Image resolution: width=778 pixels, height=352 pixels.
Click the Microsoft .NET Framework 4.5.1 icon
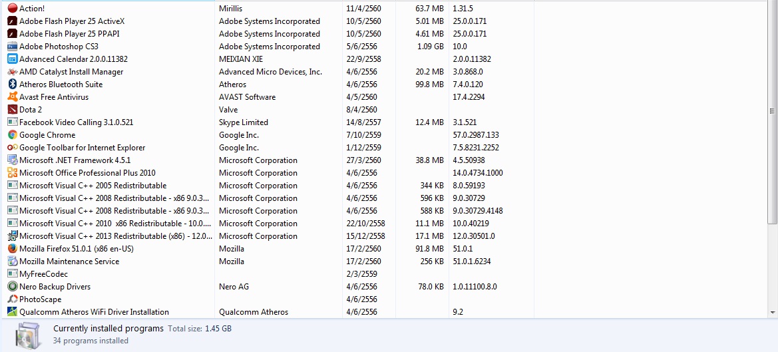pos(13,160)
